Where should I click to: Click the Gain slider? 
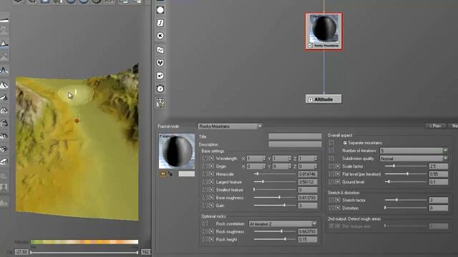click(x=275, y=206)
